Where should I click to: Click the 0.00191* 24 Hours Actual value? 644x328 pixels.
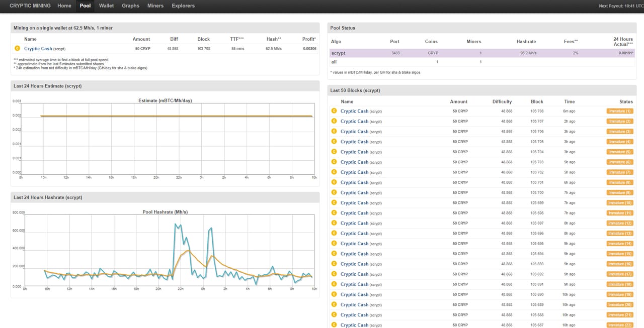point(625,53)
